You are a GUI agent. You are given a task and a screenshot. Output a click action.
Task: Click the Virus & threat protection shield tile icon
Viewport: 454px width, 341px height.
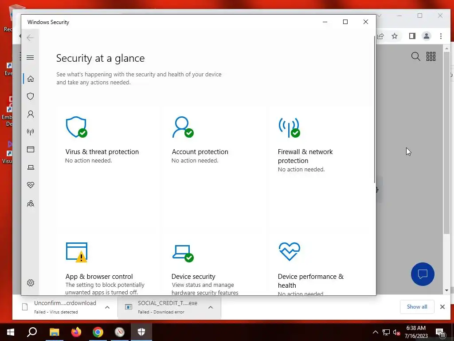pyautogui.click(x=76, y=127)
